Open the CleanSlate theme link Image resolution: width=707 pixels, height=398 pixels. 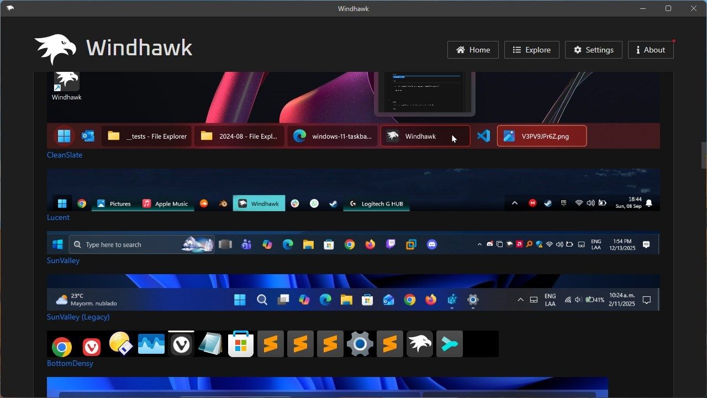pyautogui.click(x=65, y=155)
